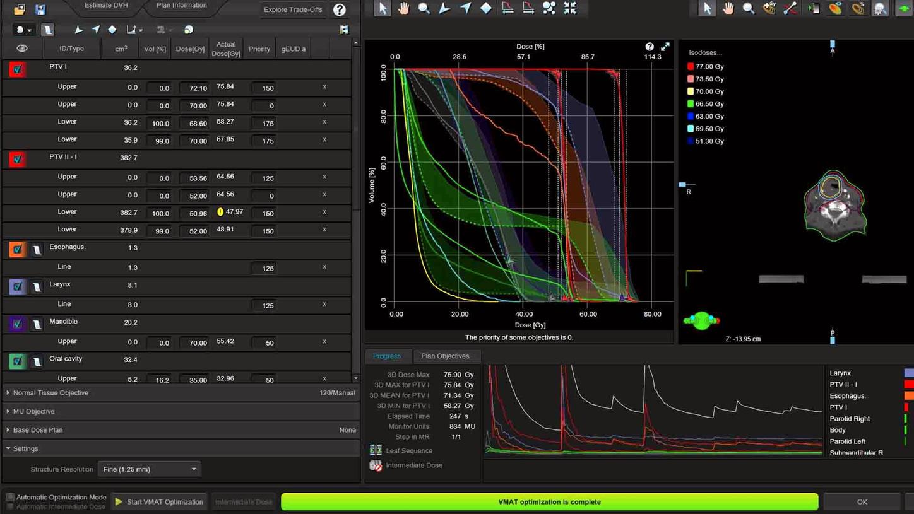The height and width of the screenshot is (514, 914).
Task: Expand the DVH graph to full screen
Action: click(665, 47)
